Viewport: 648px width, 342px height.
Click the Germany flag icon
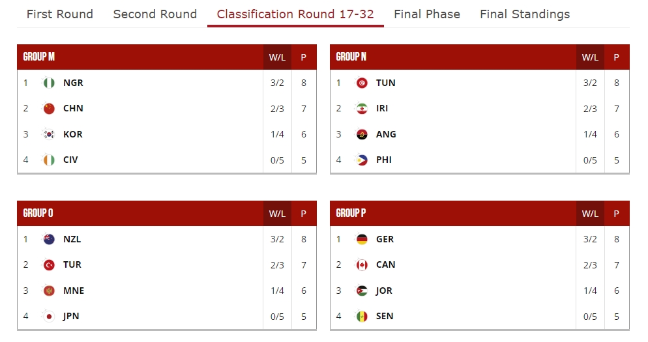(362, 239)
